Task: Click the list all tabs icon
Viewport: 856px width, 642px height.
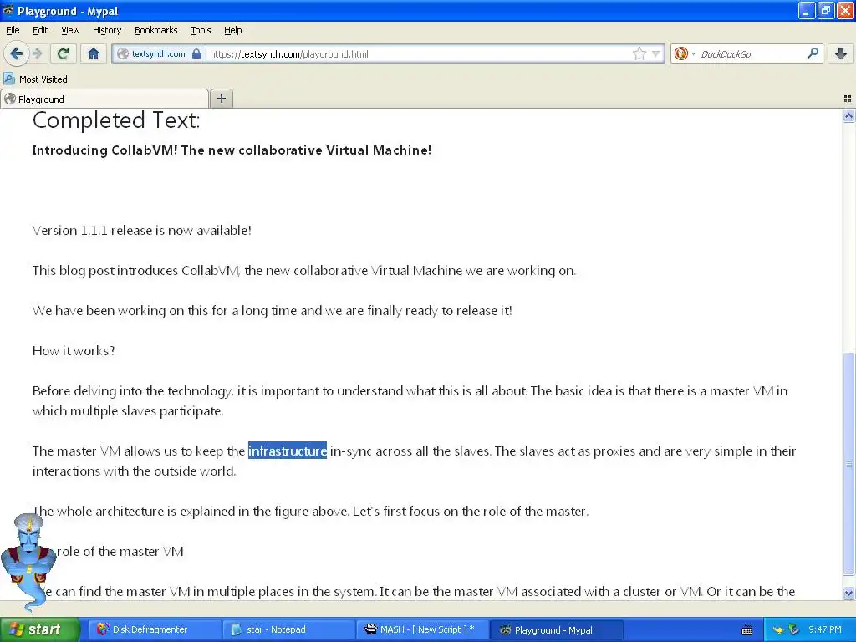Action: 848,99
